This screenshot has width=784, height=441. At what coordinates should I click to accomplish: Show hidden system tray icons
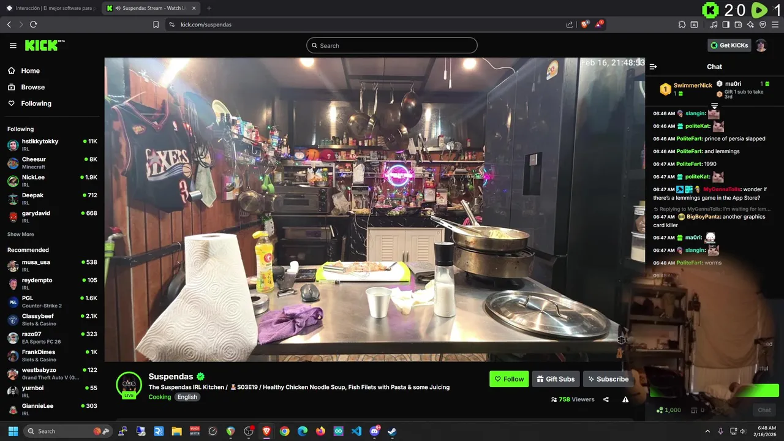[x=707, y=431]
